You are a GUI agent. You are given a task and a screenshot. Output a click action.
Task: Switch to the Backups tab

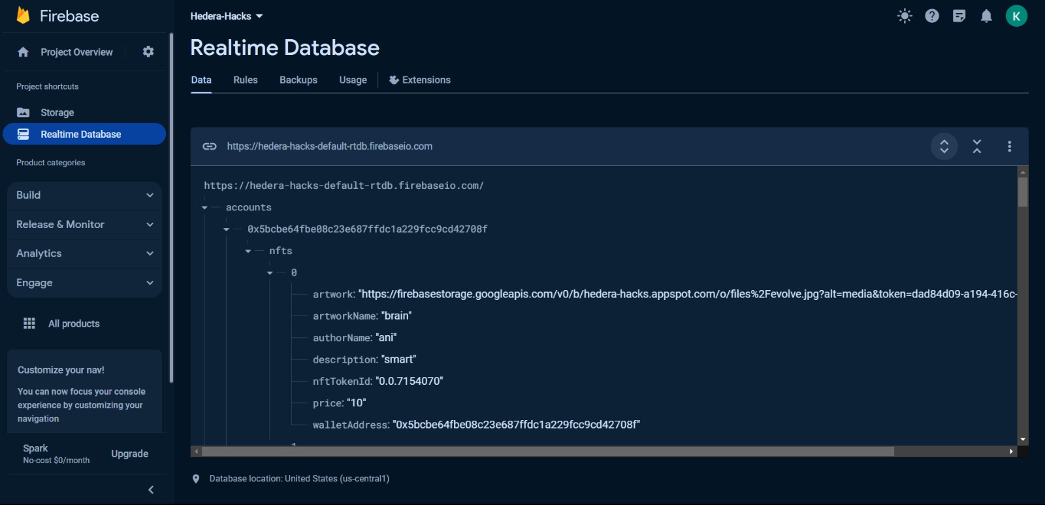pyautogui.click(x=298, y=80)
